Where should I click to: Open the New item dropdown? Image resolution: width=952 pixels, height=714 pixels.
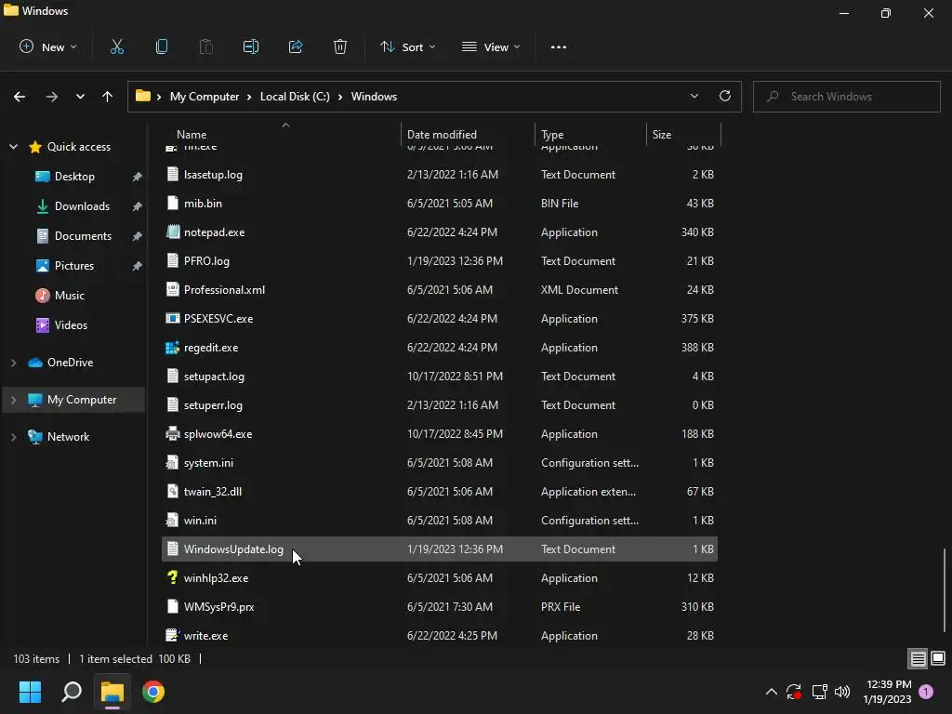coord(48,46)
